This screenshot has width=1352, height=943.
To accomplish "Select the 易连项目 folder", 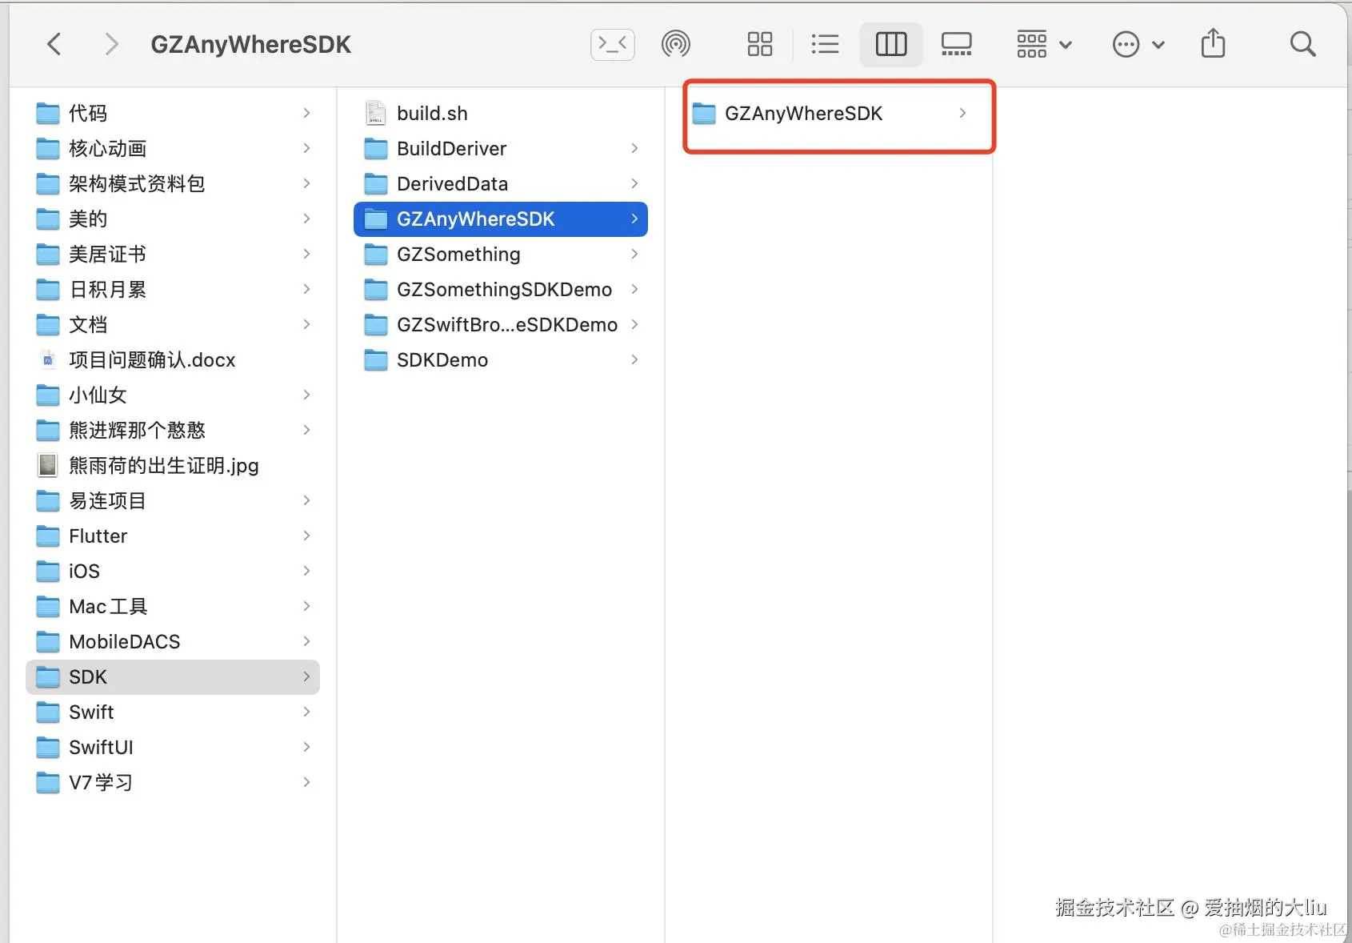I will 173,501.
